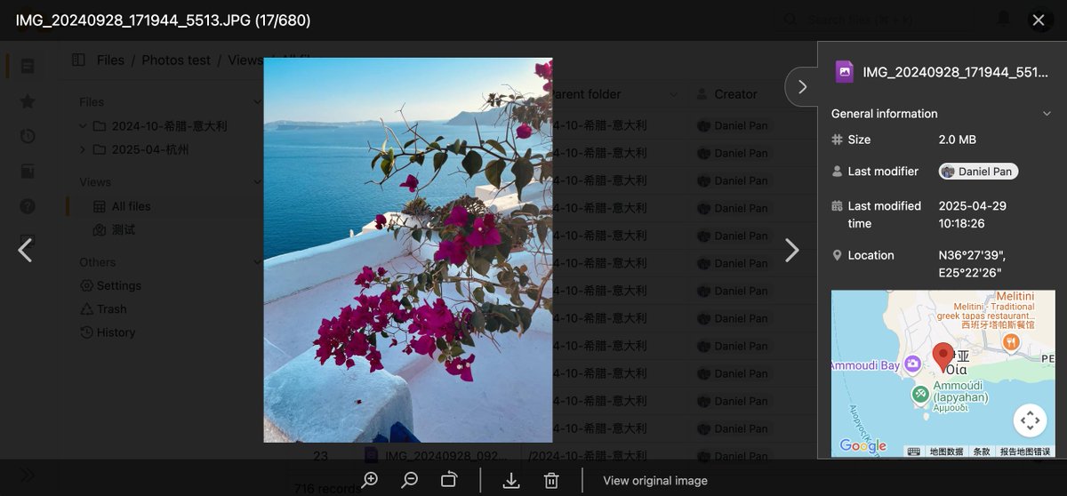Click the Search files field
The width and height of the screenshot is (1067, 496).
coord(873,20)
